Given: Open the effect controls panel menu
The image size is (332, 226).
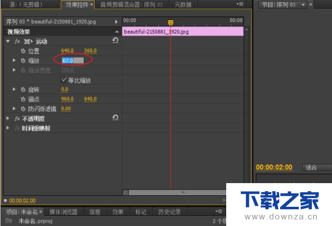Looking at the screenshot, I should click(x=240, y=4).
